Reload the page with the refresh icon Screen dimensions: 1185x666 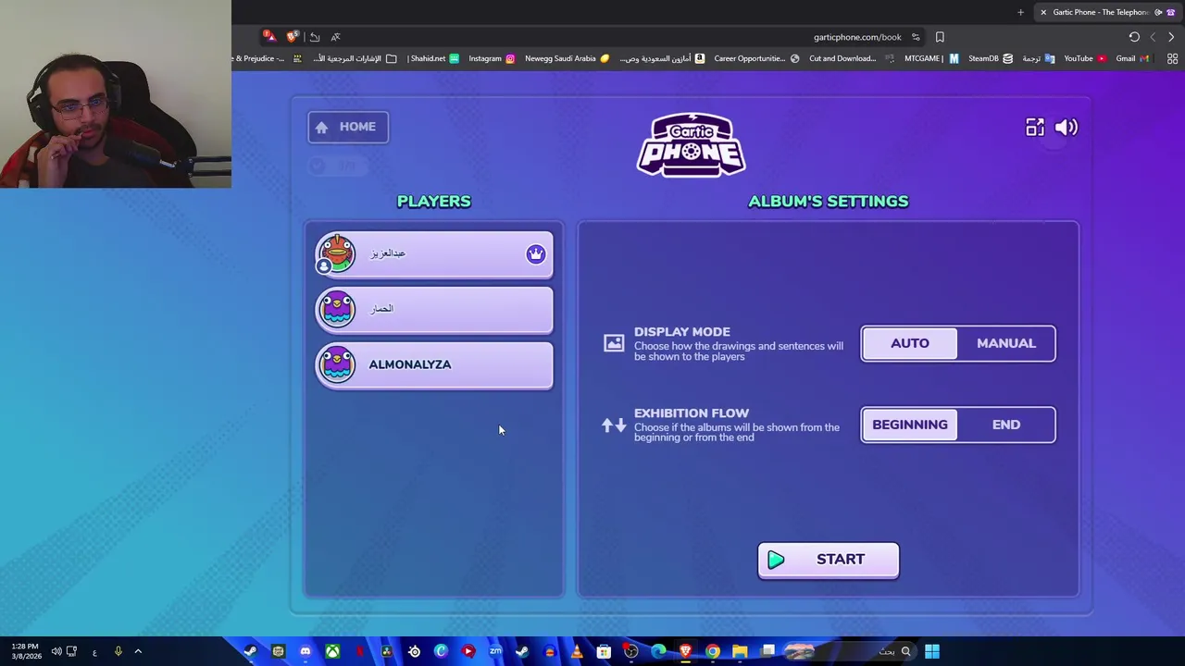coord(1134,37)
